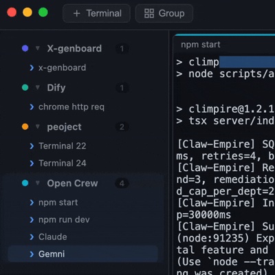Screen dimensions: 275x275
Task: Click the Open Crew count badge 4
Action: [122, 184]
